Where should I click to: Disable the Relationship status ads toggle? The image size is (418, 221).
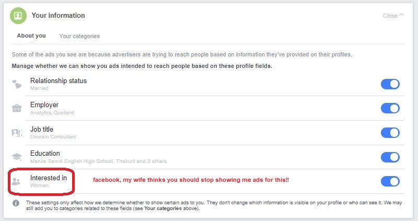pos(390,84)
